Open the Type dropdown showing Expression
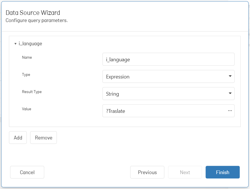The width and height of the screenshot is (250, 189). 168,76
